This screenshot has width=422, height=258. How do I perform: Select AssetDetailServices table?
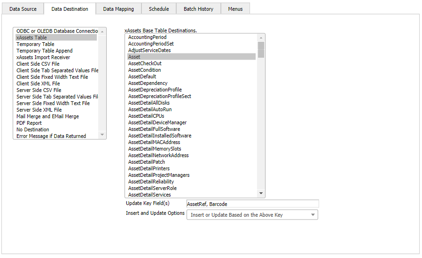click(191, 195)
